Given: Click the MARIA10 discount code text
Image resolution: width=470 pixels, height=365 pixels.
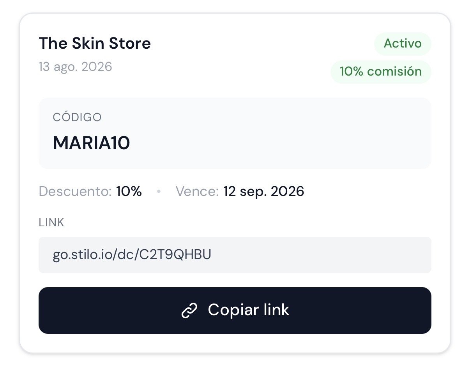Looking at the screenshot, I should tap(91, 143).
